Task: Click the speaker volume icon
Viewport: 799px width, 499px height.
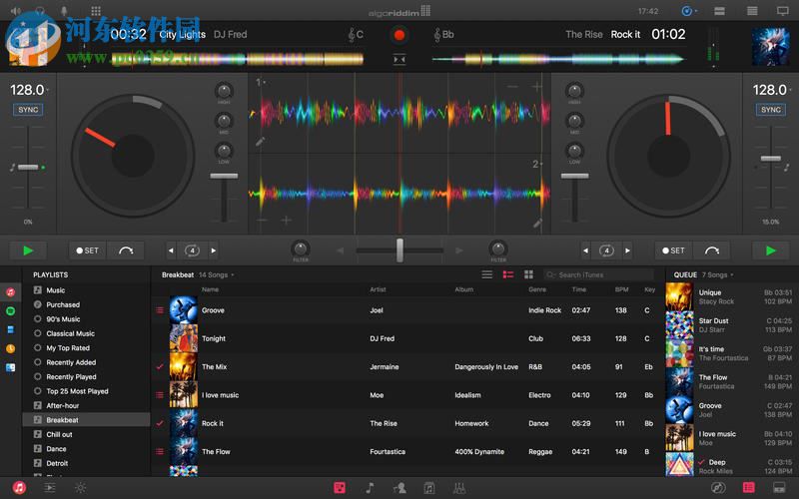Action: 16,11
